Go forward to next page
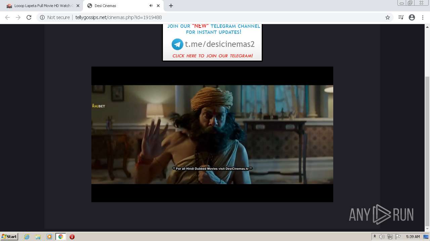 pos(18,17)
